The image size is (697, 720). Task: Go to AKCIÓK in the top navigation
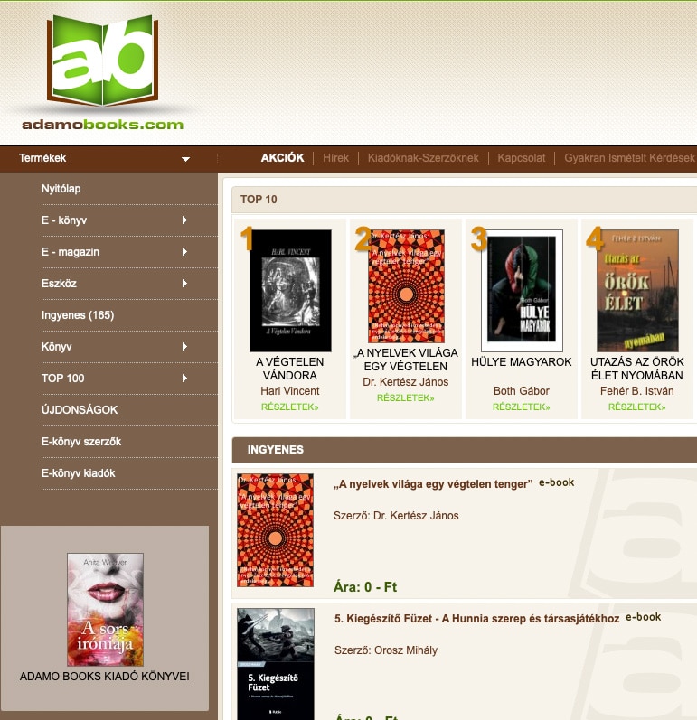(x=283, y=158)
